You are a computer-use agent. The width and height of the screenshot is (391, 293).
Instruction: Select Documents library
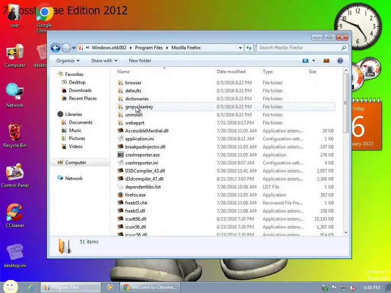click(x=81, y=122)
